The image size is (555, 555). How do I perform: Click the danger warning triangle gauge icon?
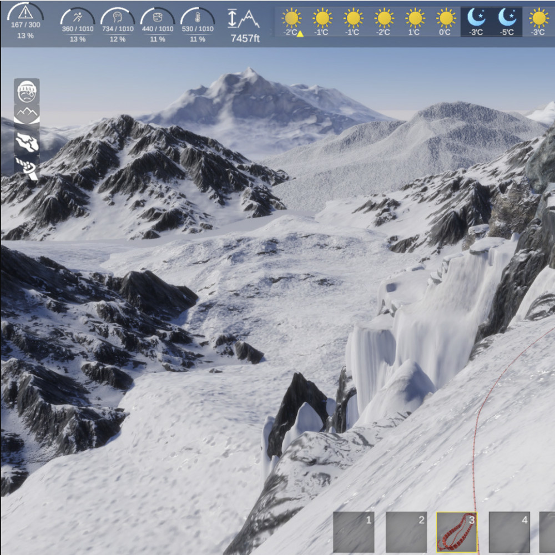[x=25, y=13]
